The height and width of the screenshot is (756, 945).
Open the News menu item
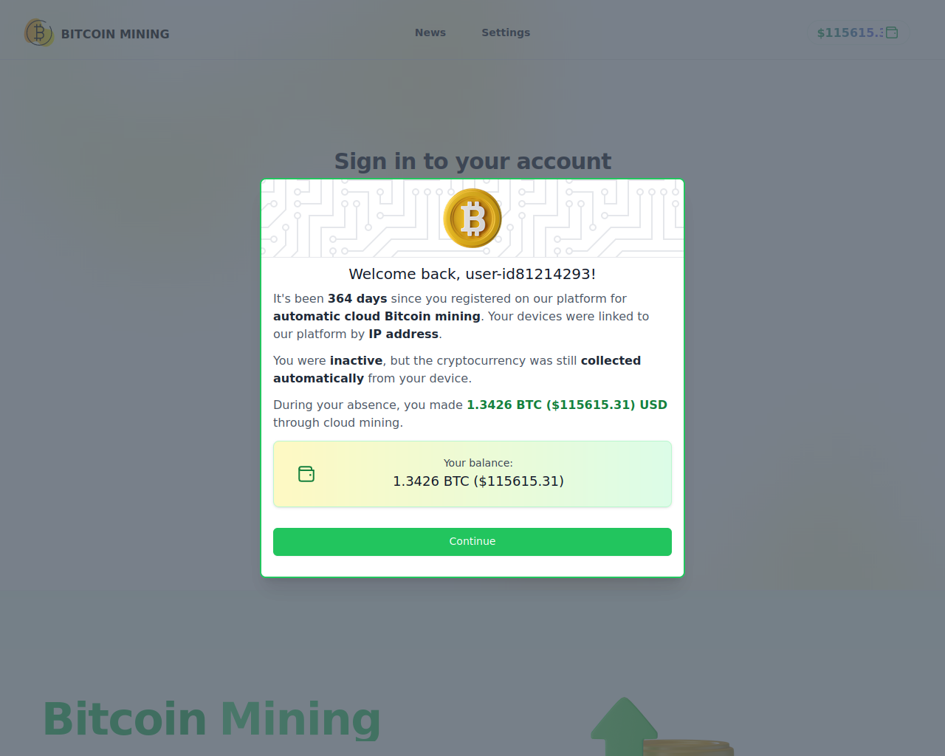point(430,32)
